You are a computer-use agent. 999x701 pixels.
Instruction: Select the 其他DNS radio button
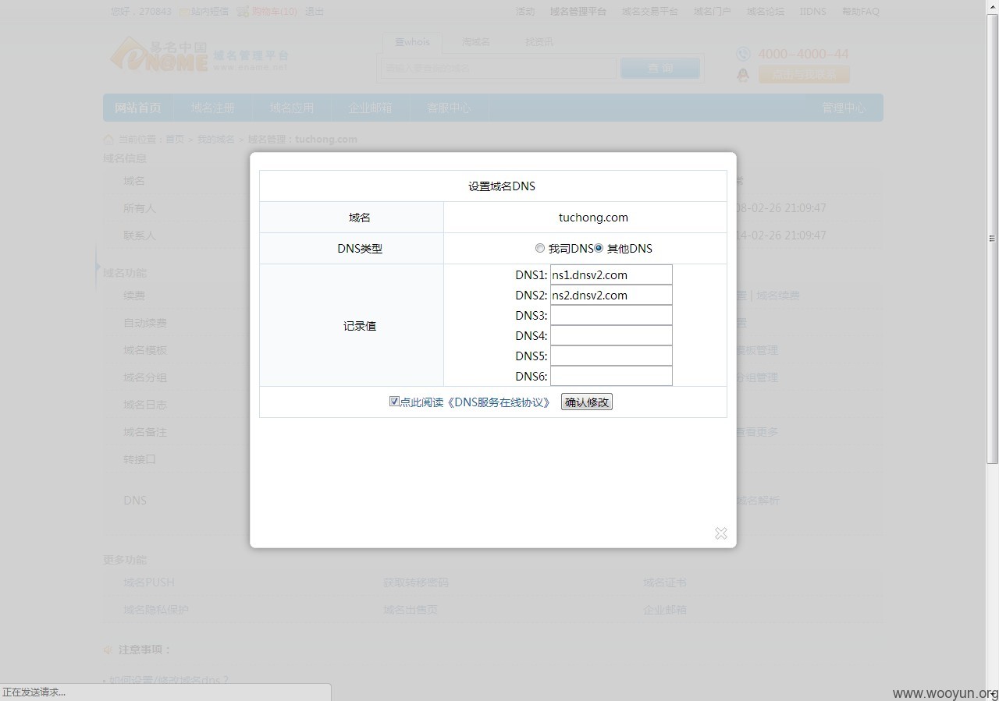click(x=599, y=249)
